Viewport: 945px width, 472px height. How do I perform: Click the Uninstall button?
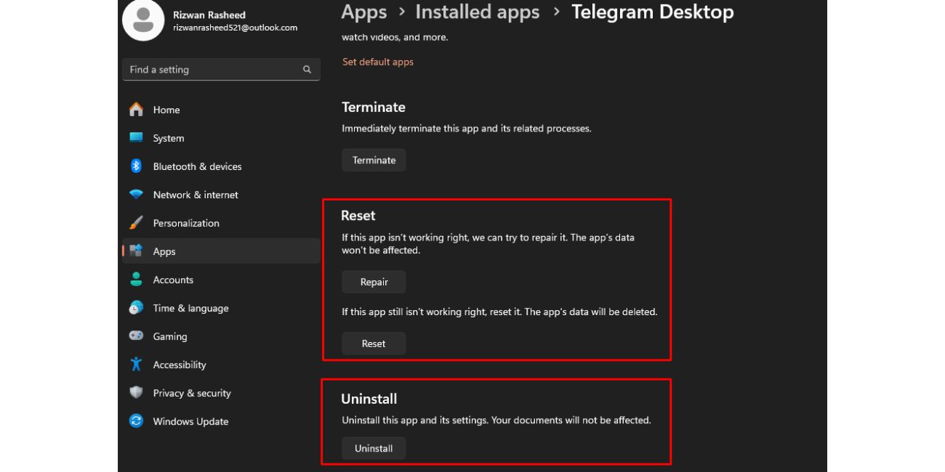click(x=374, y=448)
